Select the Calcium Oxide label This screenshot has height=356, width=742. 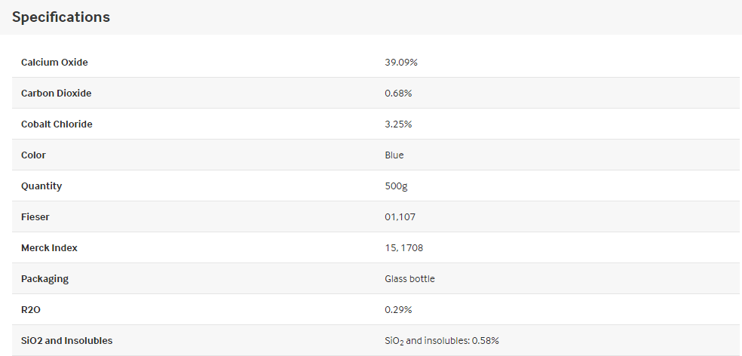[54, 62]
